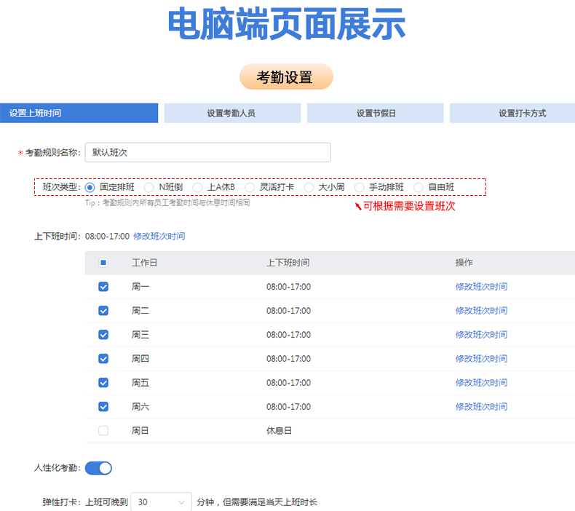Uncheck the 周四 workday checkbox
575x511 pixels.
click(x=103, y=358)
